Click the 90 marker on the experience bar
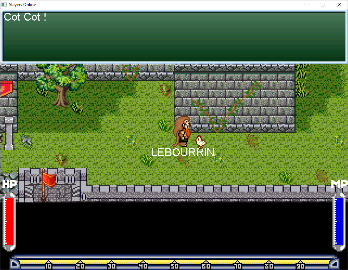Screen dimensions: 348x270 300,266
